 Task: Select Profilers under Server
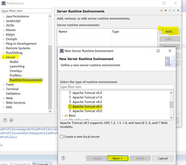click(x=16, y=75)
